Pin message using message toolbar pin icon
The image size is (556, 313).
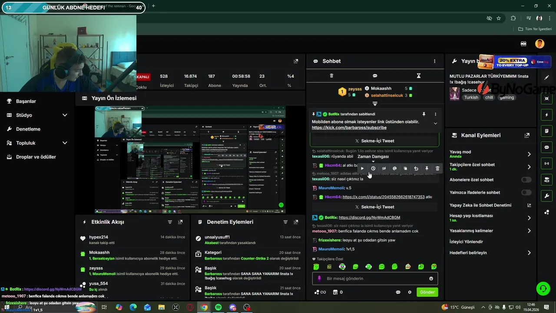pyautogui.click(x=427, y=169)
